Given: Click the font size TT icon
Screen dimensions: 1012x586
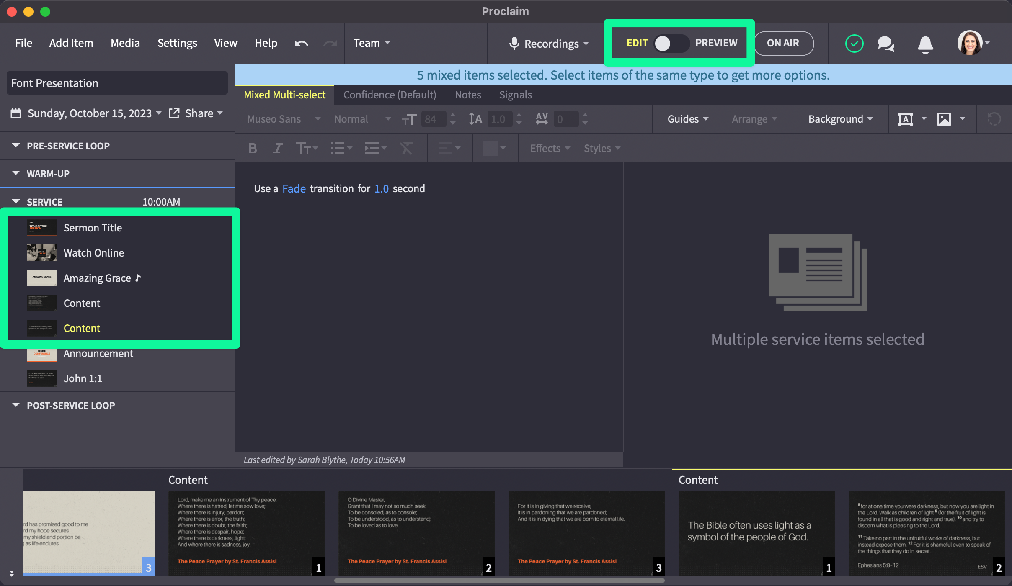Looking at the screenshot, I should point(409,119).
